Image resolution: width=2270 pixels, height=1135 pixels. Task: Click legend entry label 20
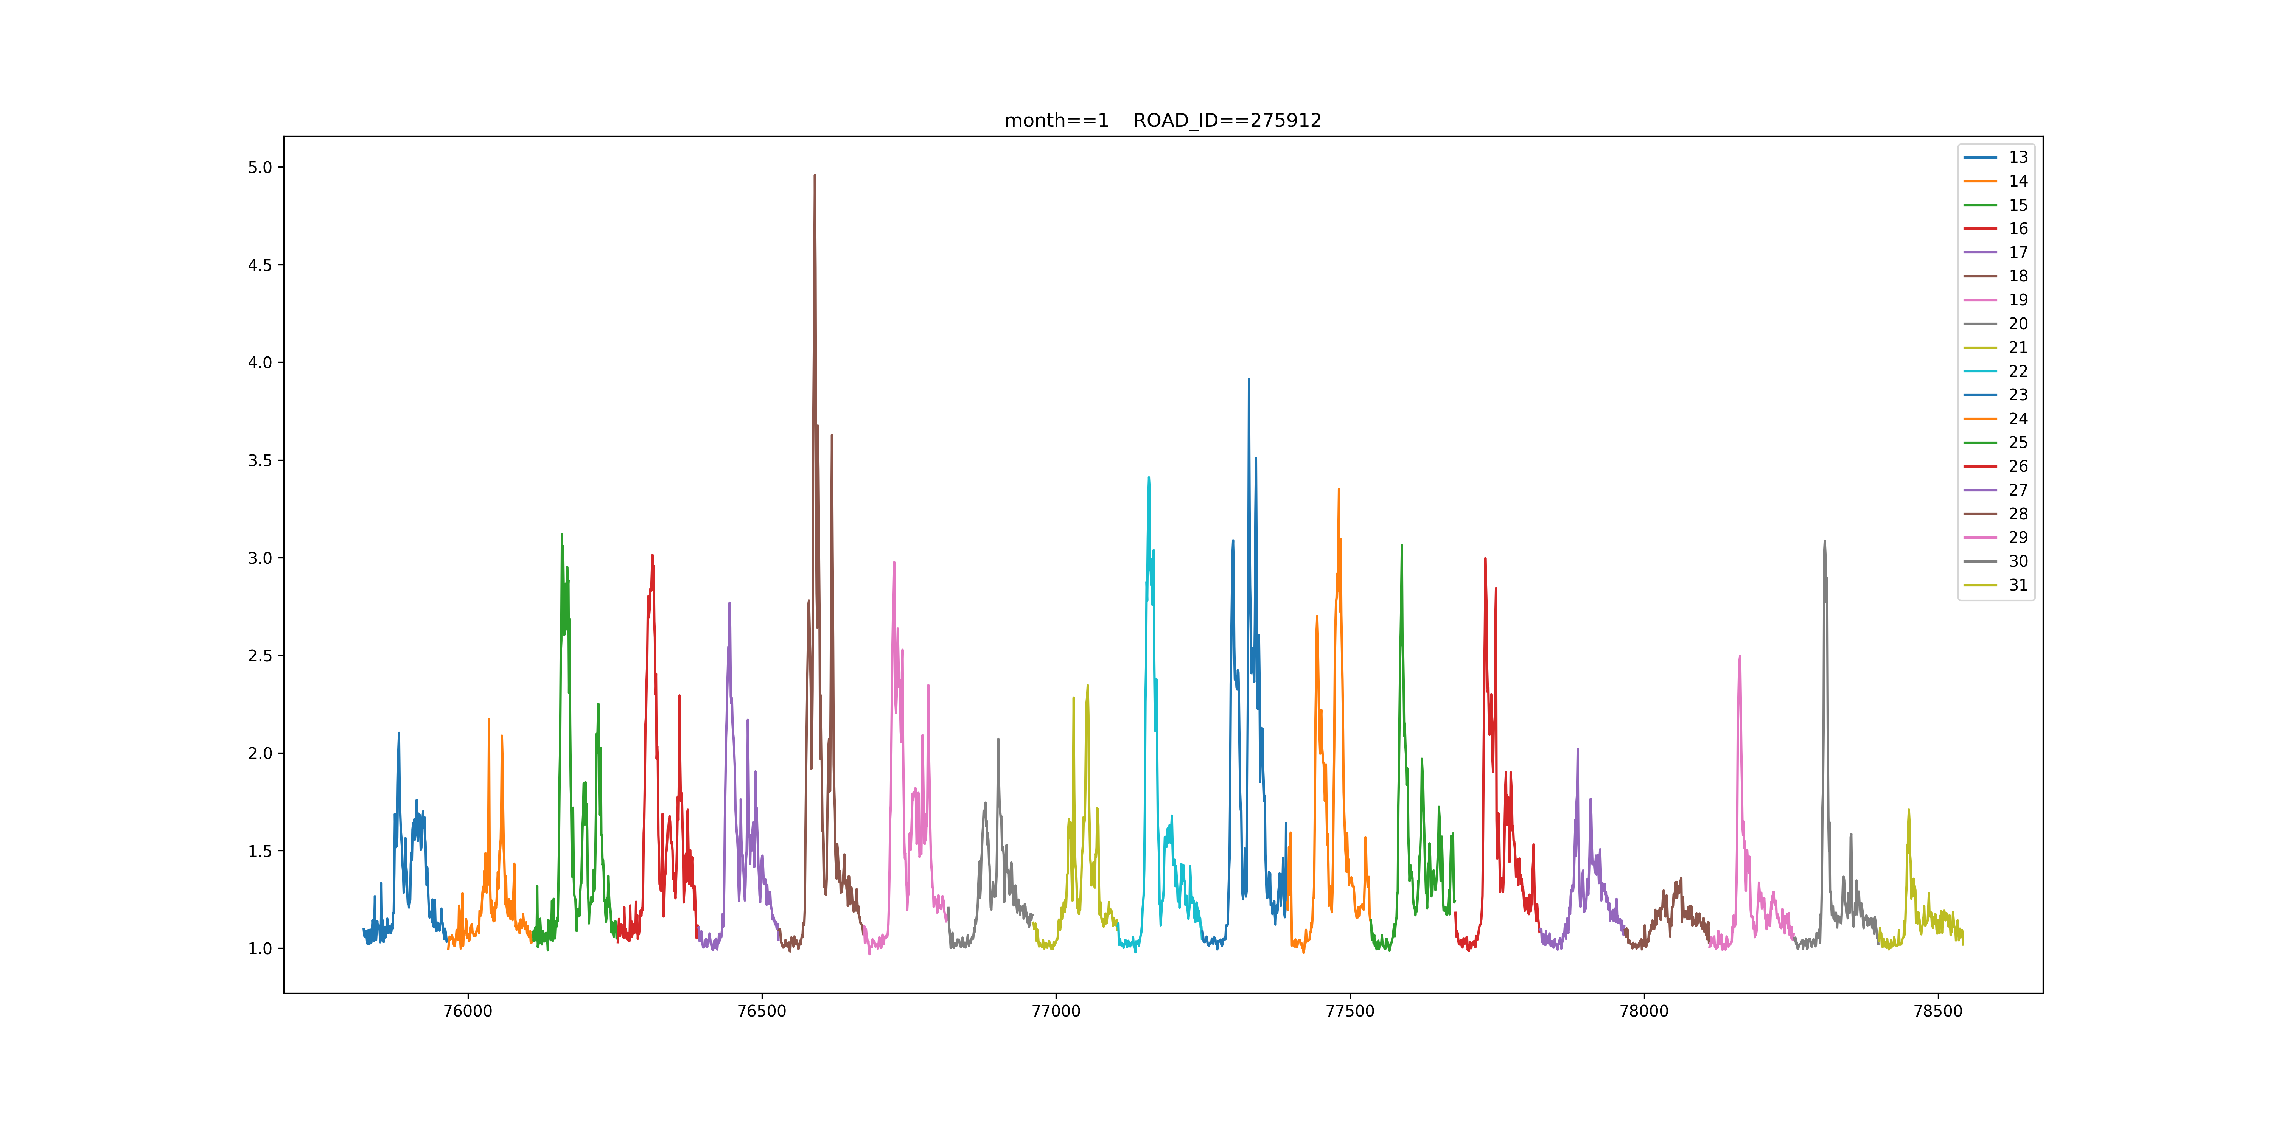[x=2018, y=323]
